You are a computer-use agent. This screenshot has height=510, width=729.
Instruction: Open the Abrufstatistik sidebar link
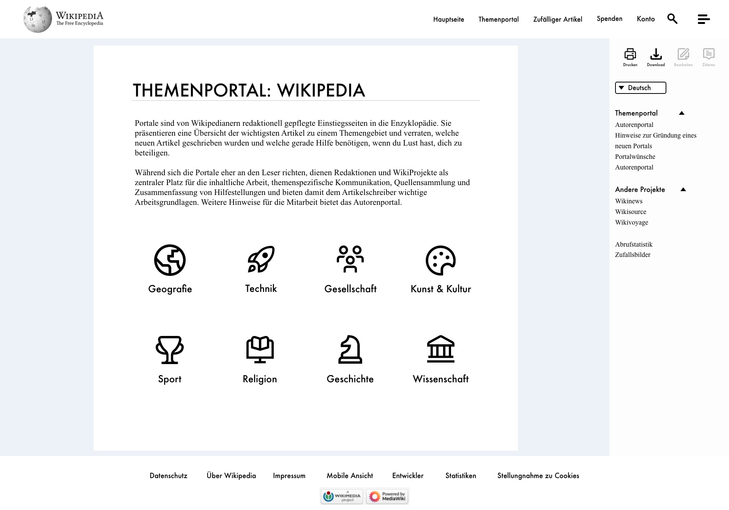pyautogui.click(x=634, y=244)
